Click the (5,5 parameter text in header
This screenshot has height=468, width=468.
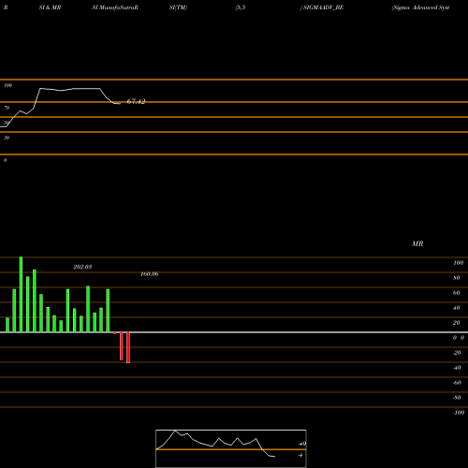point(241,7)
